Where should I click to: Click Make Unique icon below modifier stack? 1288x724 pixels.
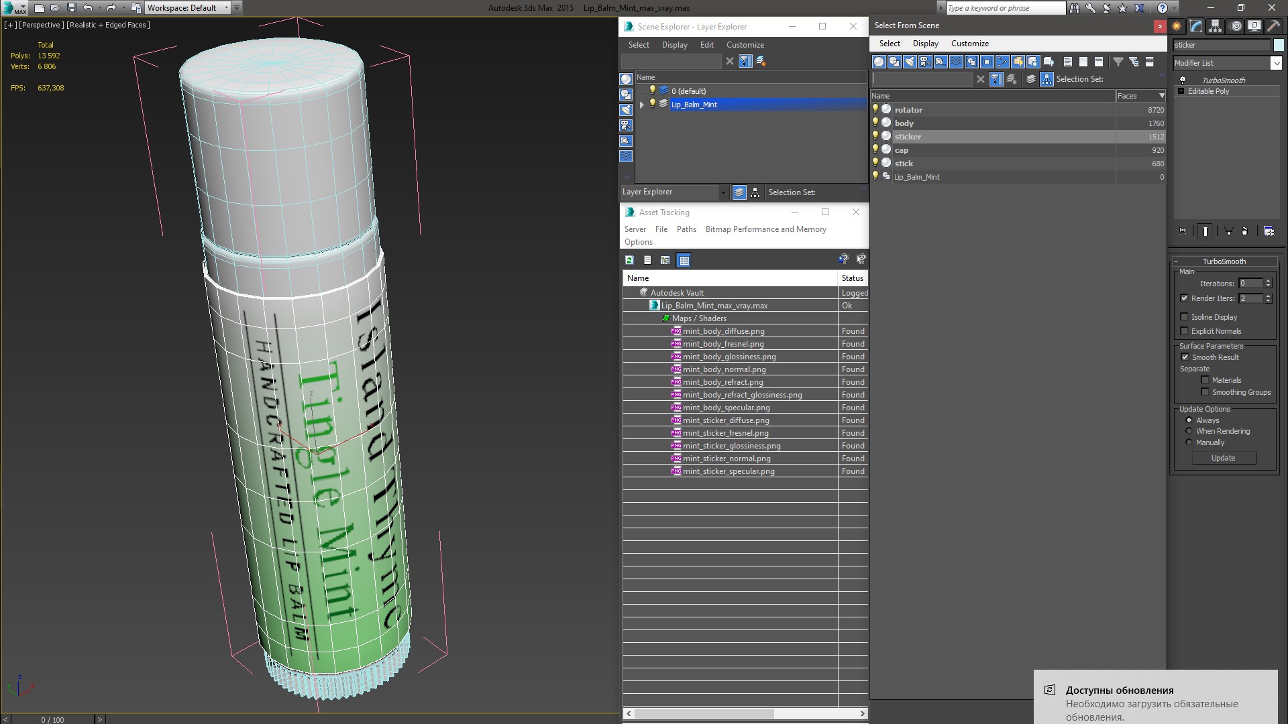(x=1228, y=231)
